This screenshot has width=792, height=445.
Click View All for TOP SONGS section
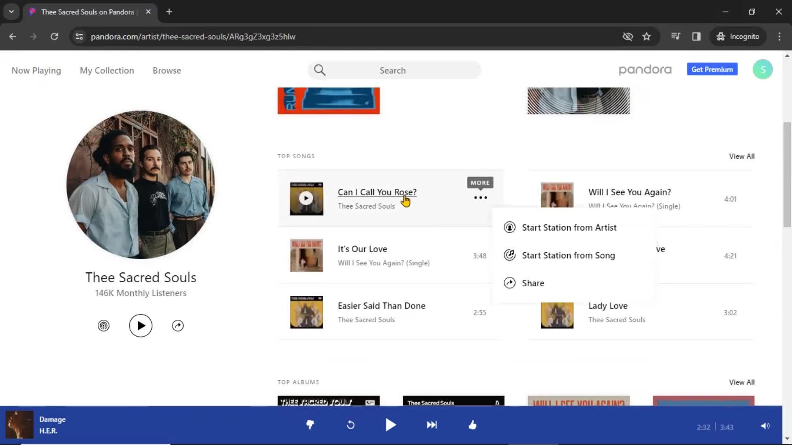coord(742,156)
